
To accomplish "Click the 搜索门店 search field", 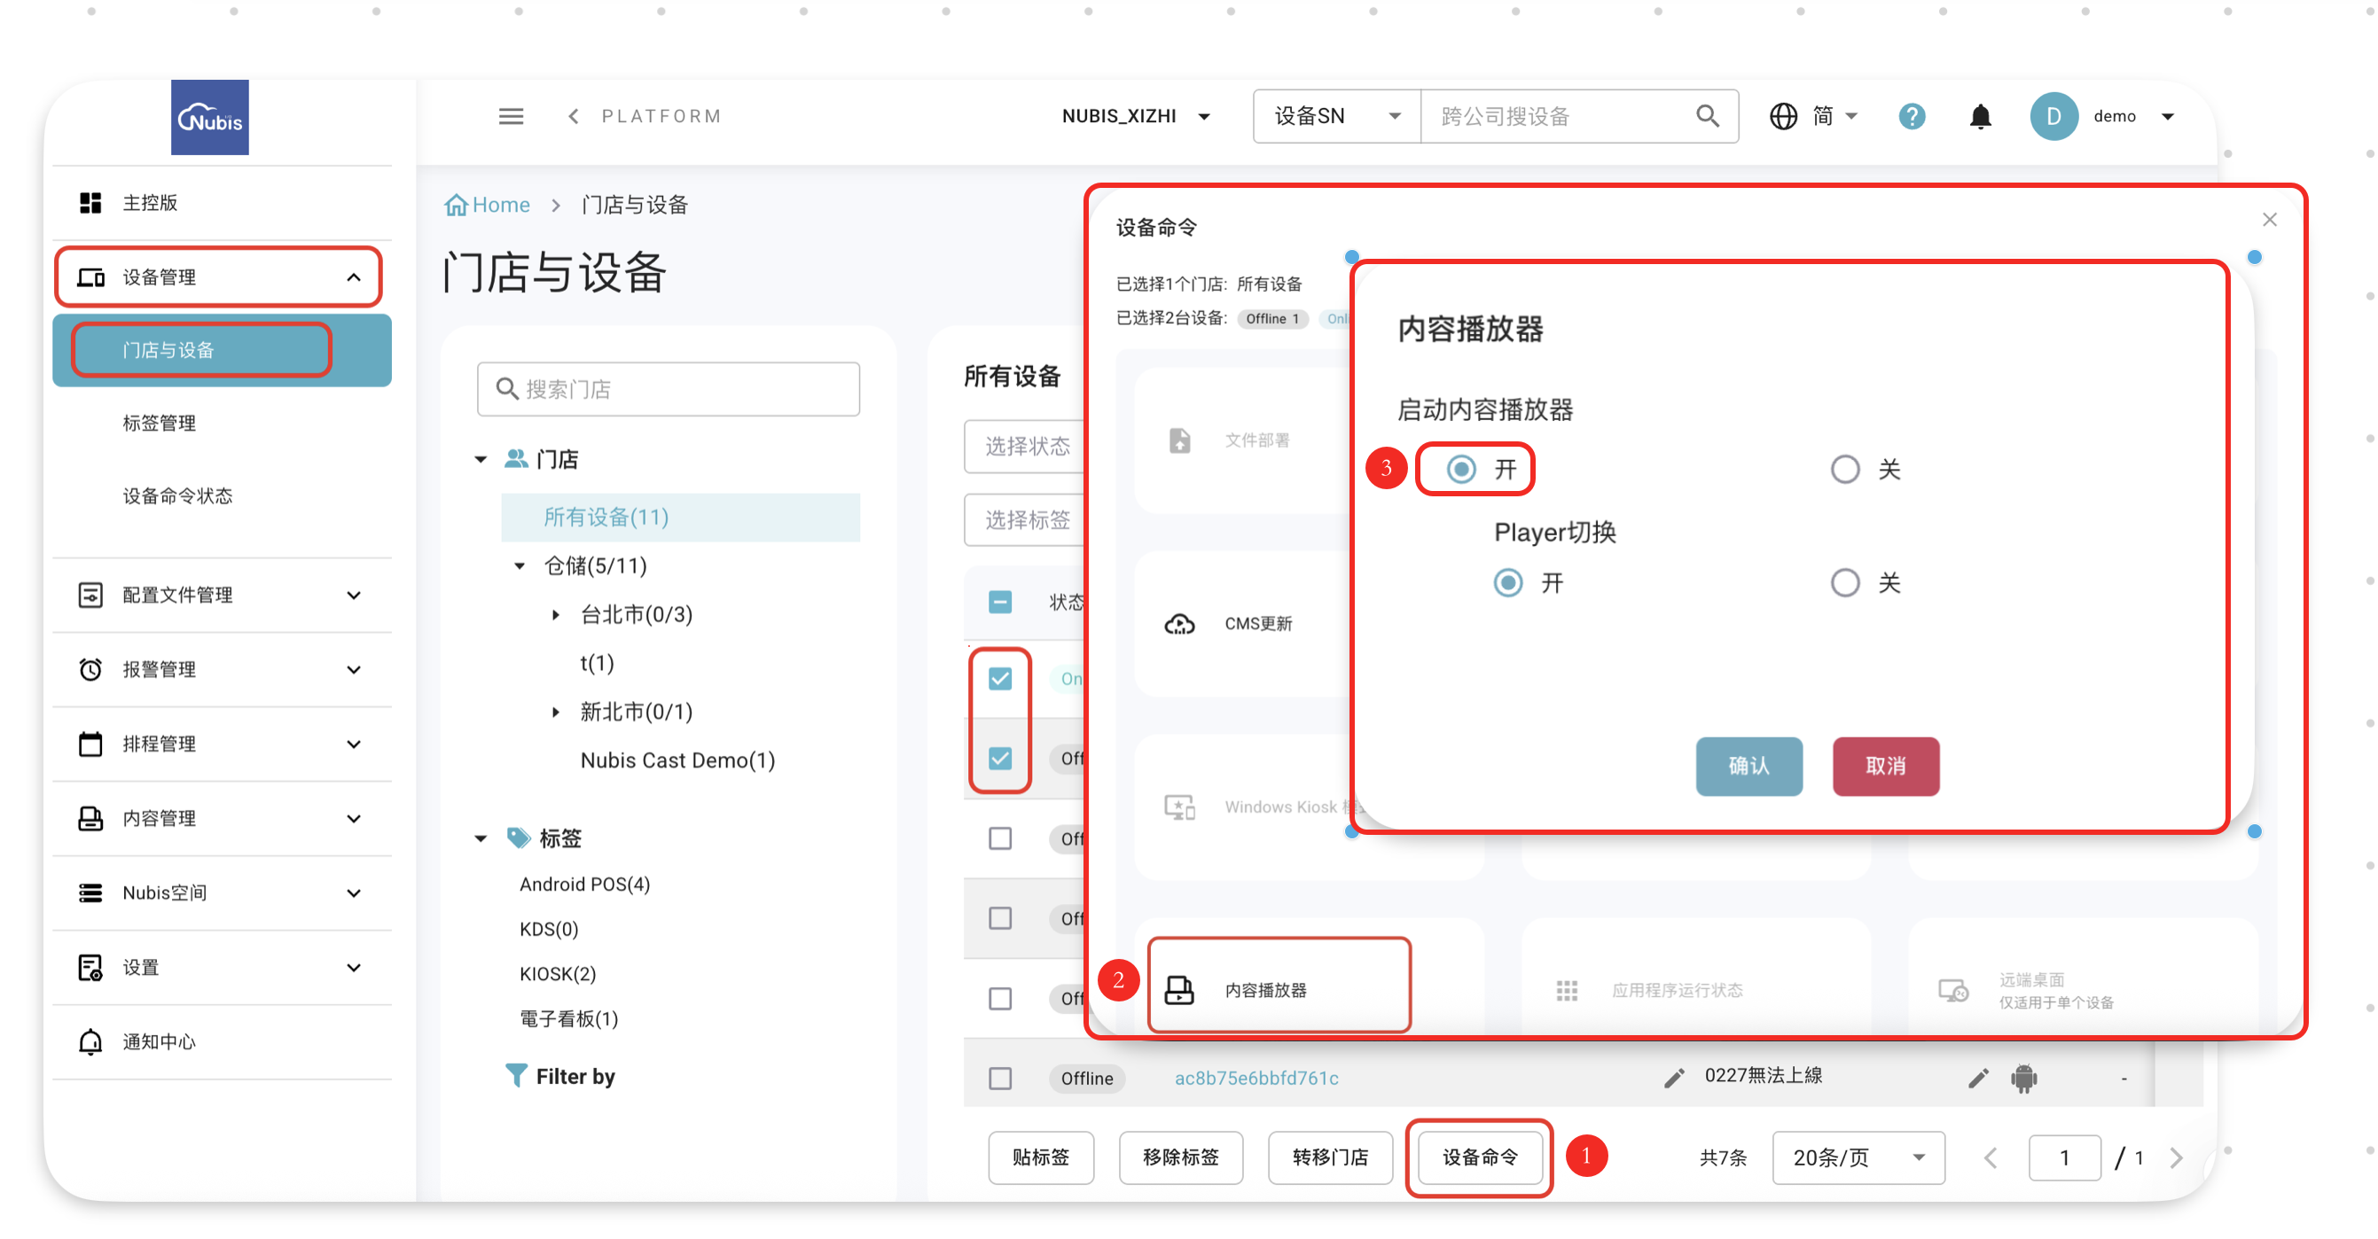I will coord(669,389).
